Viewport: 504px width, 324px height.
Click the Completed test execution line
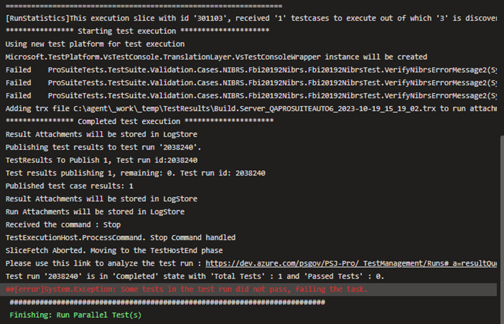click(140, 121)
